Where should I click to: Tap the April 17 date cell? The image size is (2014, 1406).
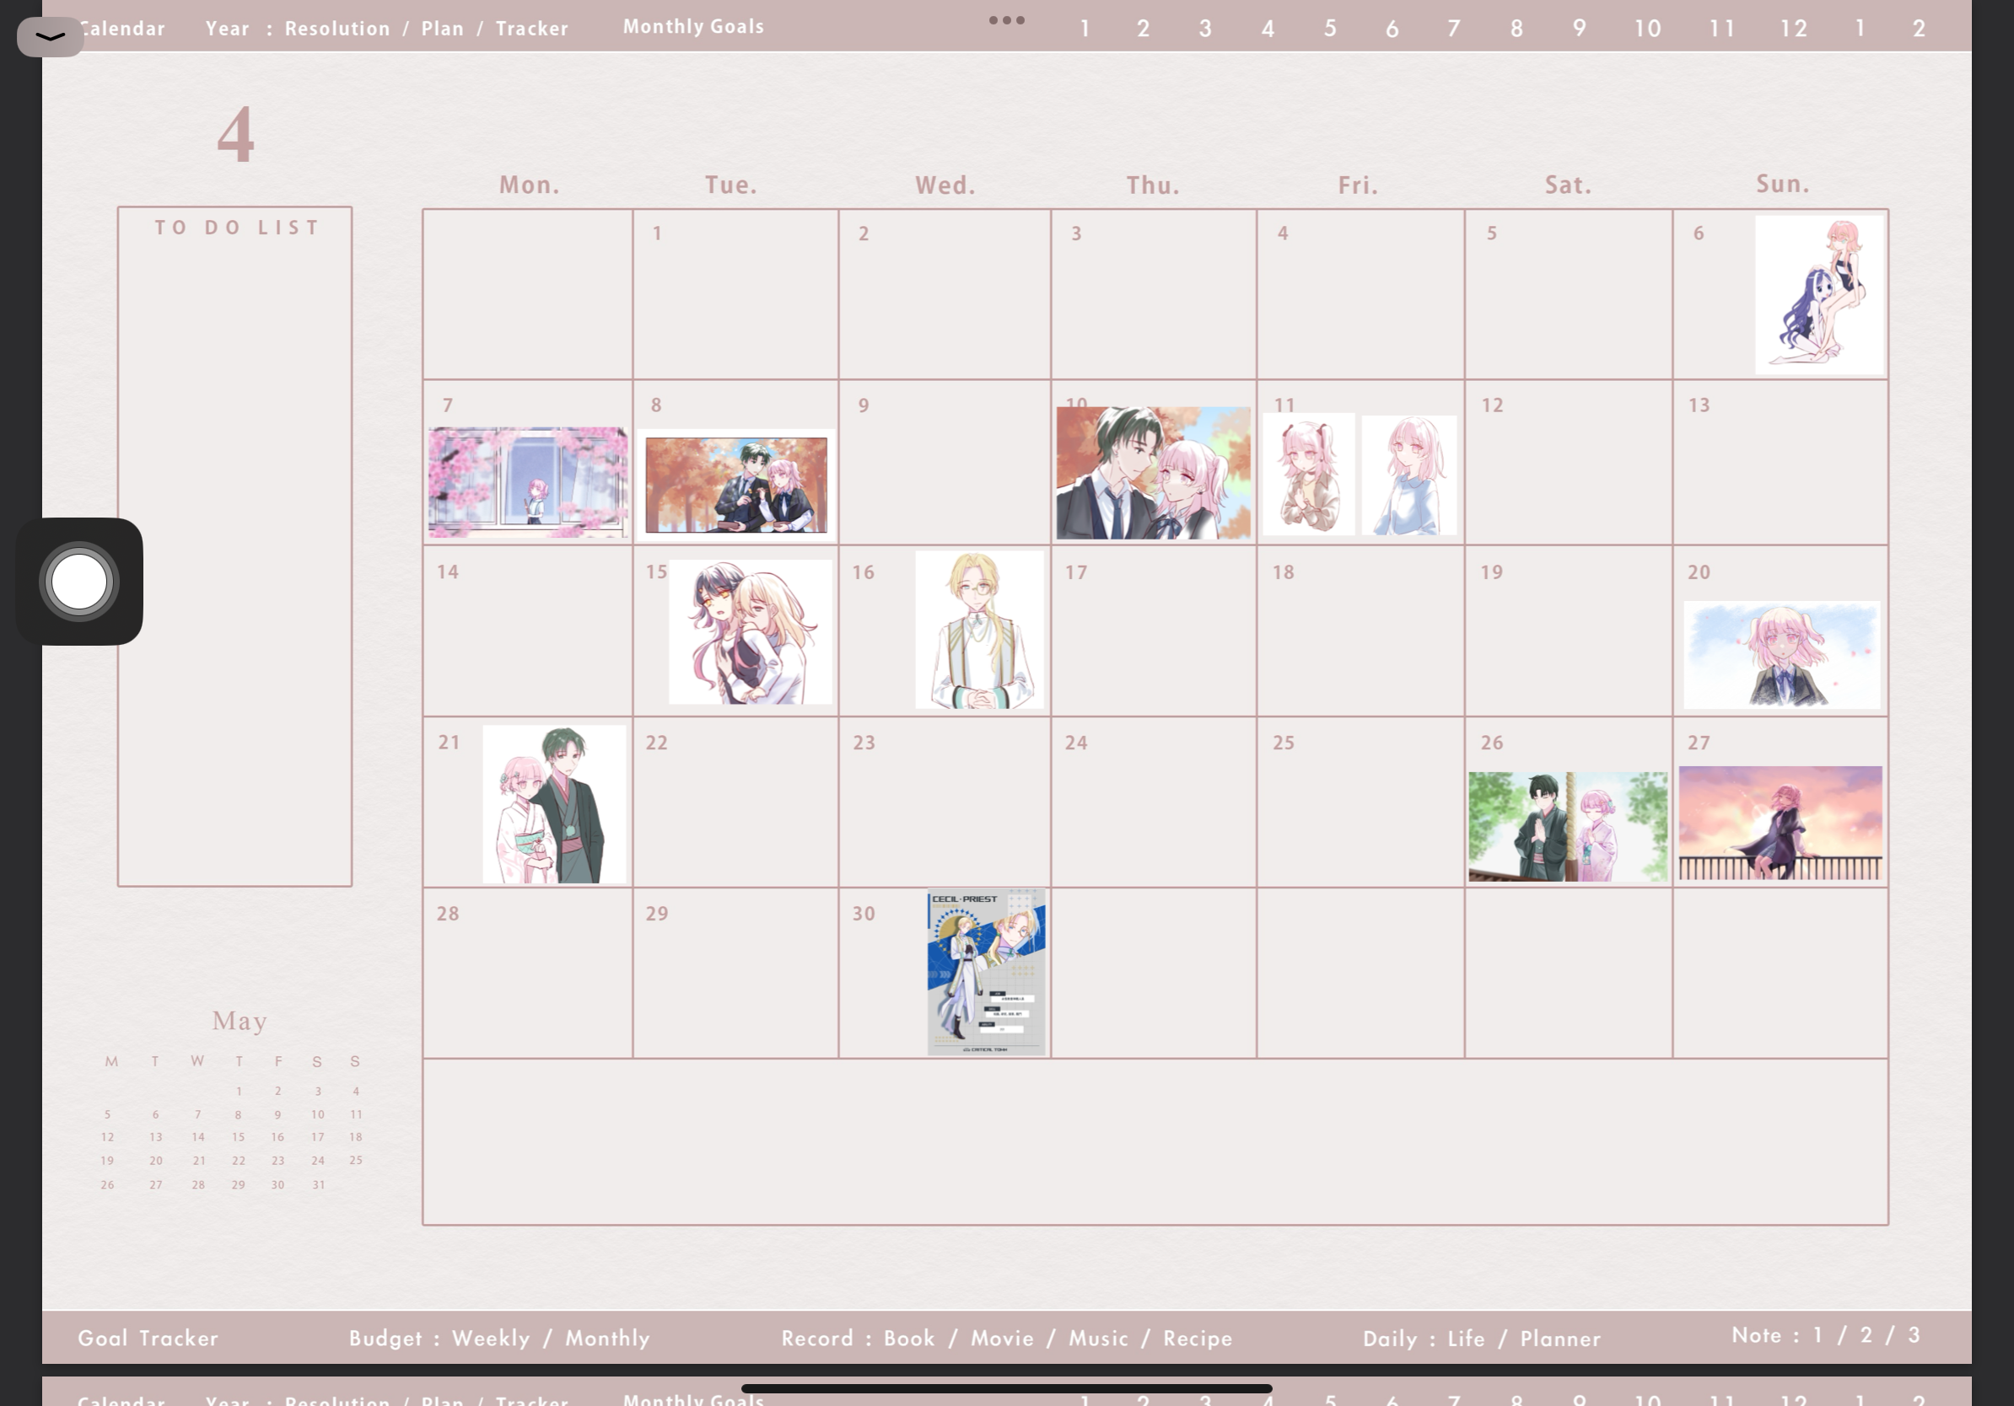click(x=1154, y=631)
